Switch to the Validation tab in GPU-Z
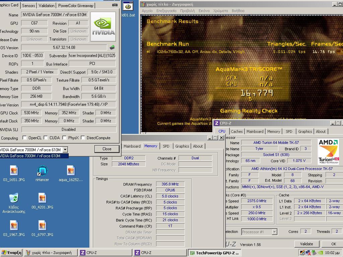The image size is (343, 257). (46, 5)
